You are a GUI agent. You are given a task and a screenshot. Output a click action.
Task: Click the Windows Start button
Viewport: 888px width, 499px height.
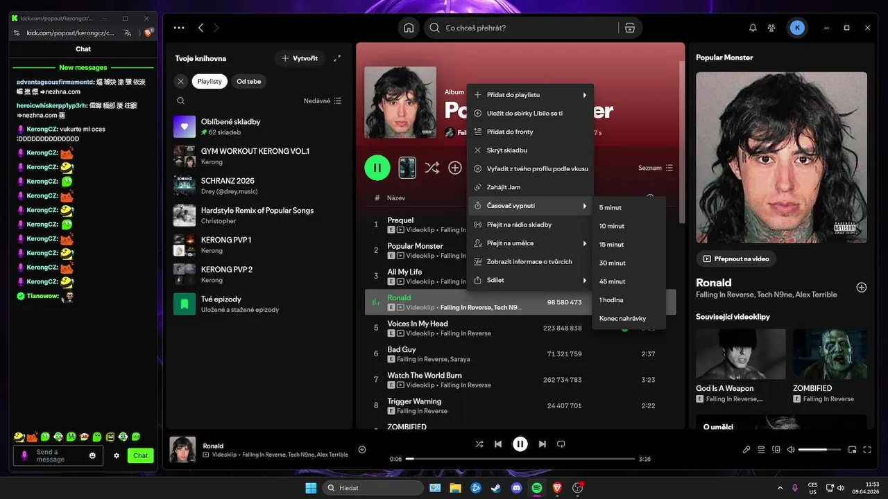tap(311, 488)
